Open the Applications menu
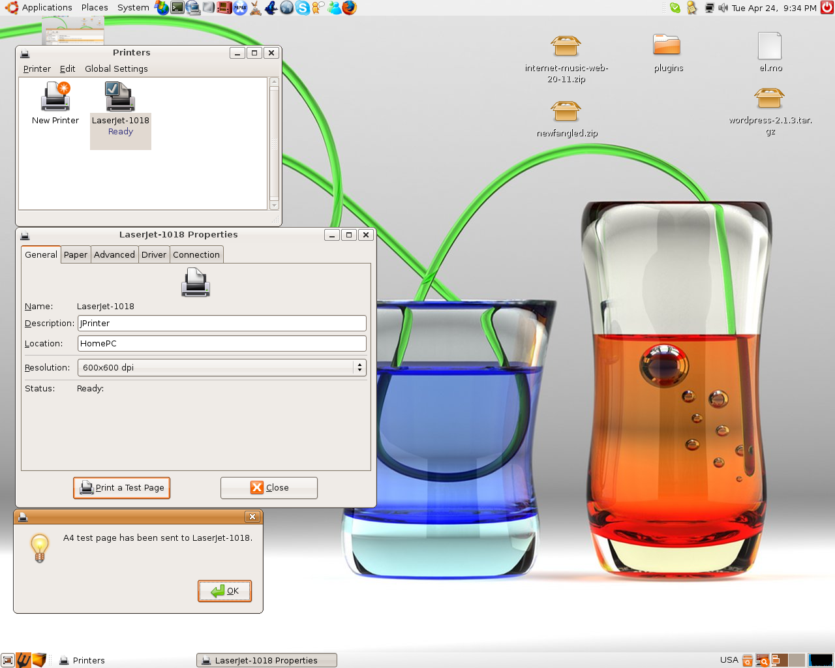 [x=39, y=8]
